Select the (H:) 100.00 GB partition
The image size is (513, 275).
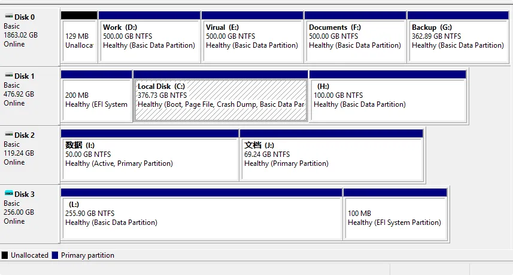point(388,96)
